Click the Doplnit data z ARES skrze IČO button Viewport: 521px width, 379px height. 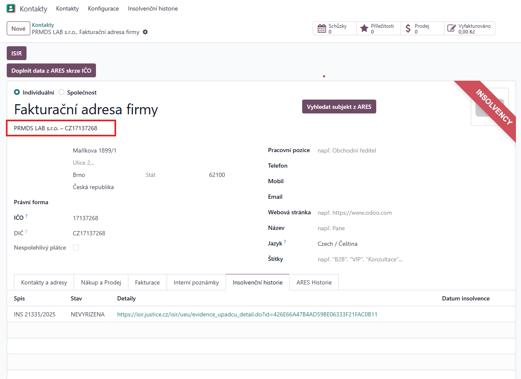click(x=51, y=71)
